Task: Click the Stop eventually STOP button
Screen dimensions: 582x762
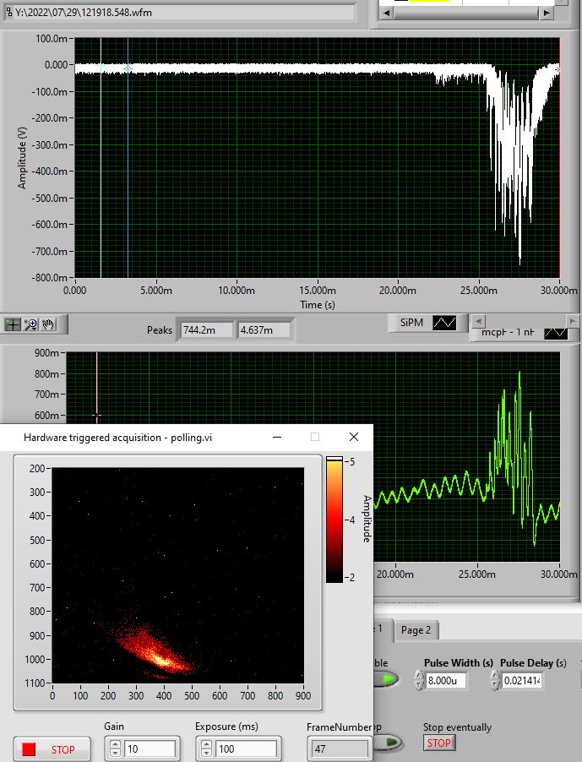Action: click(x=438, y=743)
